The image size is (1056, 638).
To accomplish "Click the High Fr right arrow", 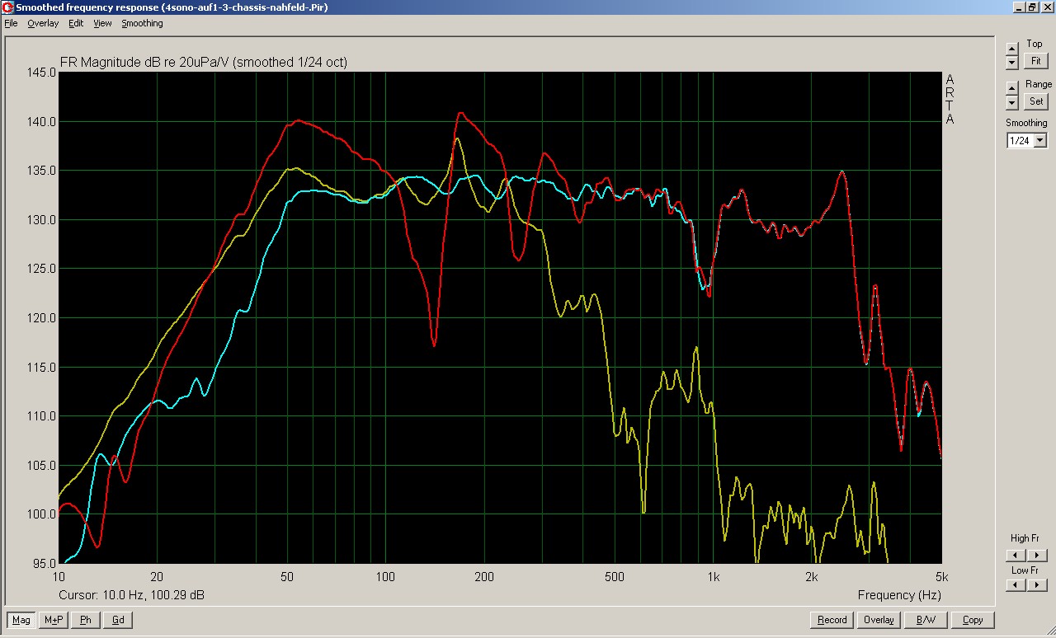I will tap(1038, 556).
